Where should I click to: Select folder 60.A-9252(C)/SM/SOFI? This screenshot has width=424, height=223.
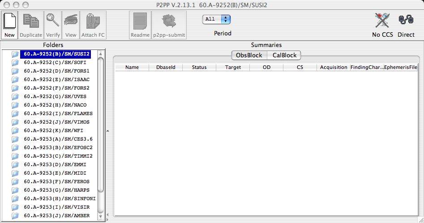pyautogui.click(x=55, y=62)
